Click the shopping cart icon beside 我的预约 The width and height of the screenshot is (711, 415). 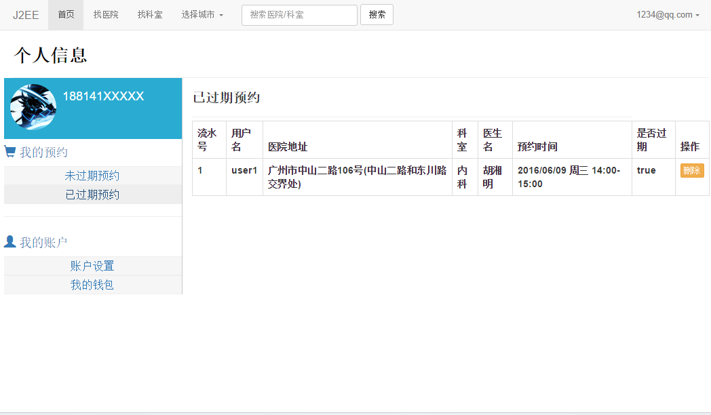click(x=10, y=151)
